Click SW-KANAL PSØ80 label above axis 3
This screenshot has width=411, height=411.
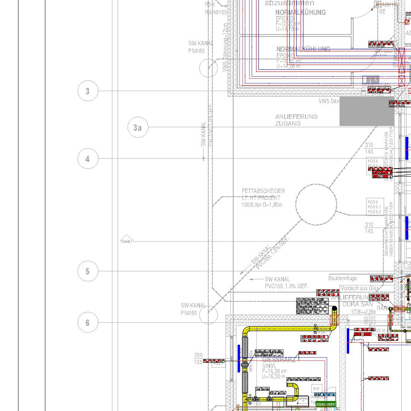point(201,47)
